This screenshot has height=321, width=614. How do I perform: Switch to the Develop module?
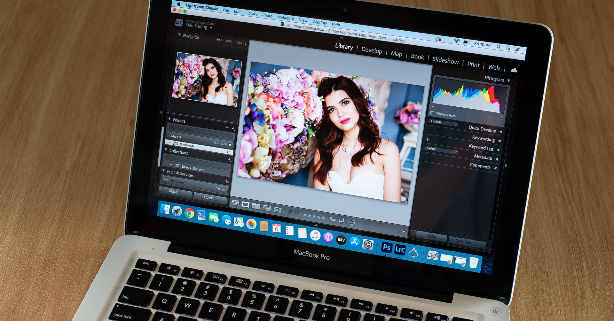point(372,51)
